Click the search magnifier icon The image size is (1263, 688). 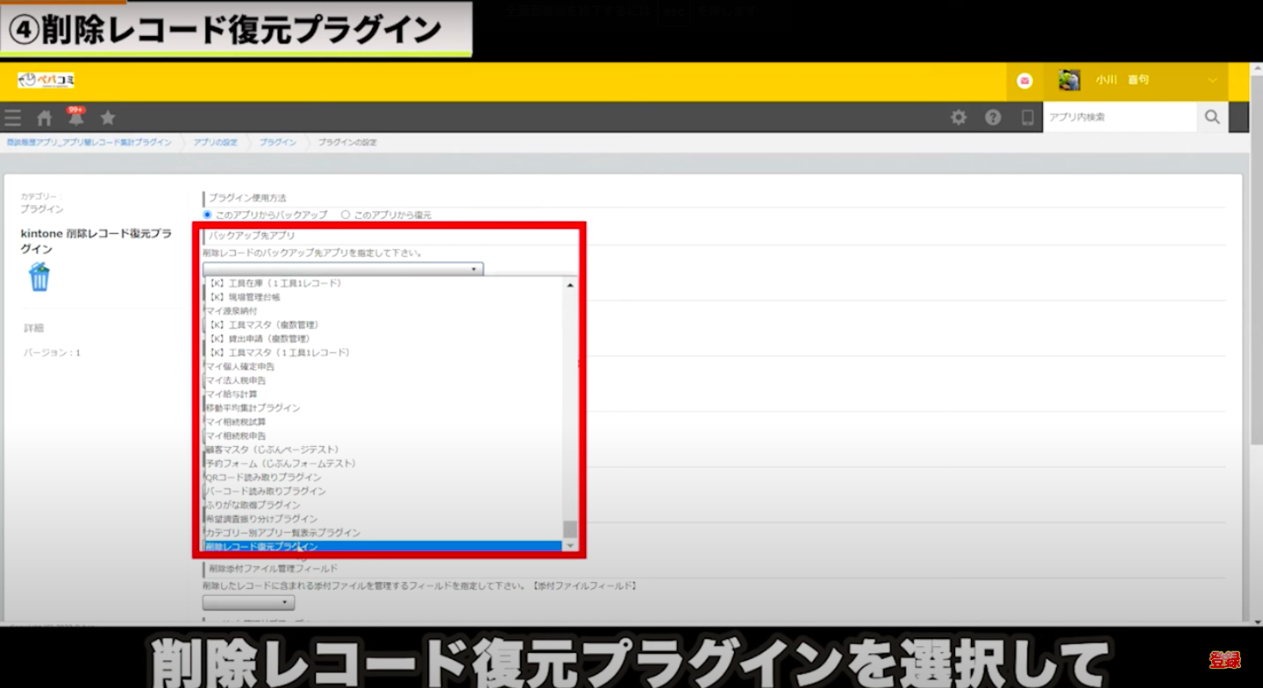pyautogui.click(x=1212, y=117)
